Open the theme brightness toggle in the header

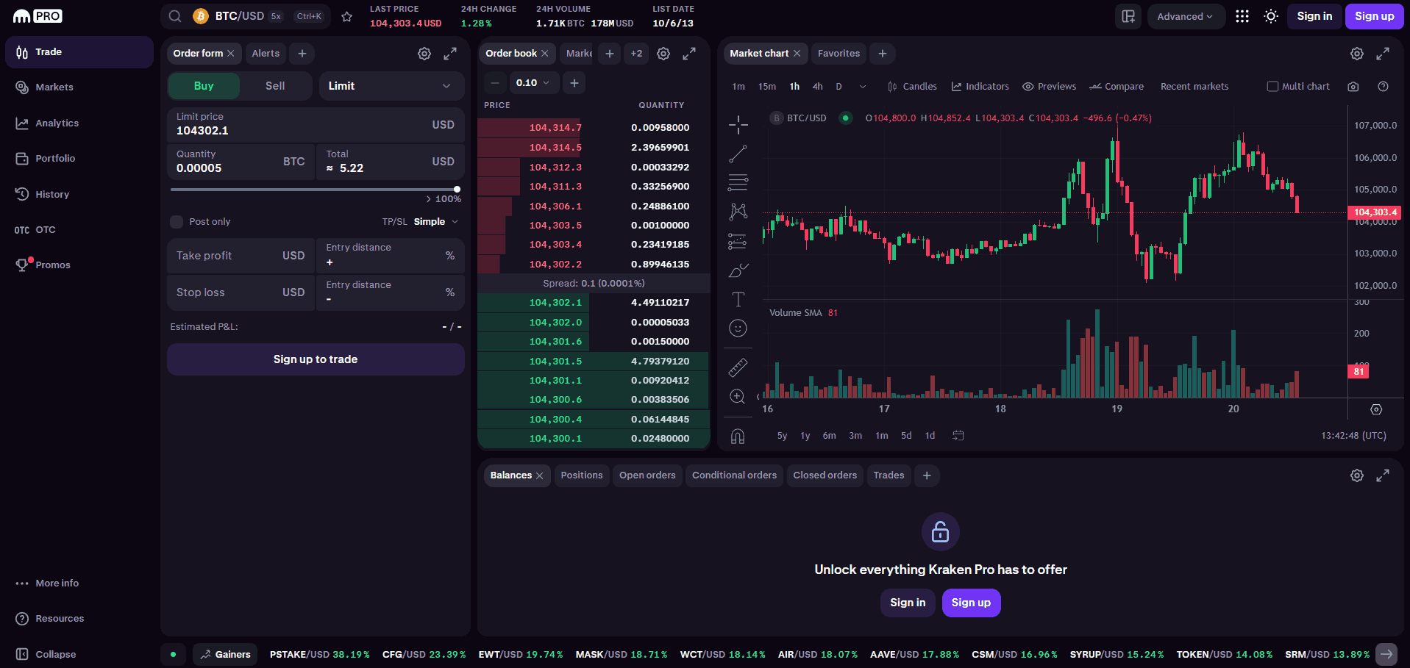(x=1270, y=15)
